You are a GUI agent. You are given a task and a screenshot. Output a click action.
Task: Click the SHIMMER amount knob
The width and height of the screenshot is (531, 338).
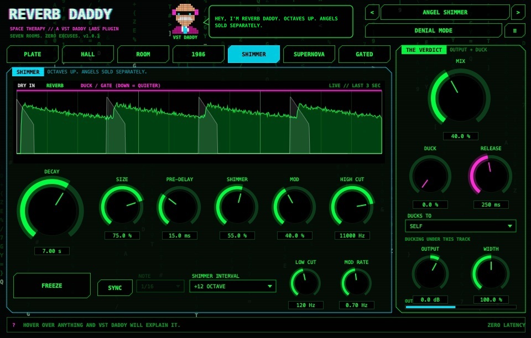[x=237, y=206]
